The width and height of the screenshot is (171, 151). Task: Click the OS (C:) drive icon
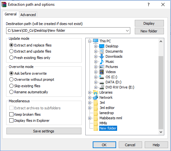102,77
